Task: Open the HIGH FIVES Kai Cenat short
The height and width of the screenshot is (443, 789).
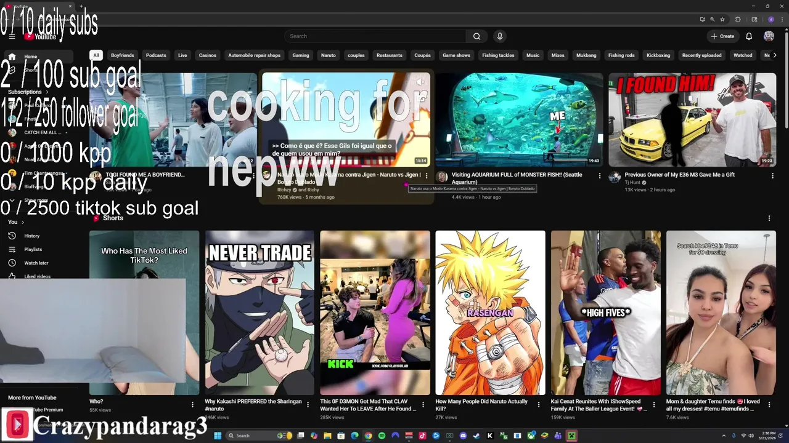Action: (605, 313)
